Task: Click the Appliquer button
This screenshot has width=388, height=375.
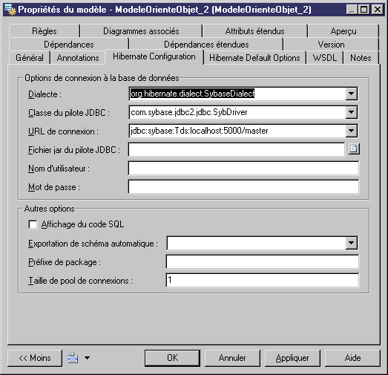Action: click(x=292, y=358)
